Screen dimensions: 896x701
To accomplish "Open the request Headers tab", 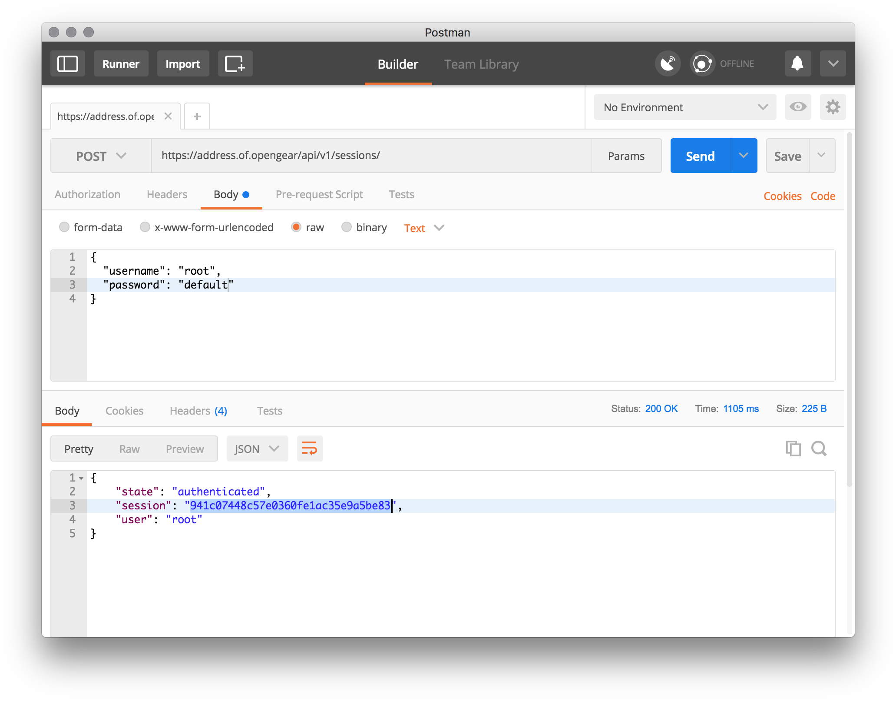I will [x=167, y=194].
